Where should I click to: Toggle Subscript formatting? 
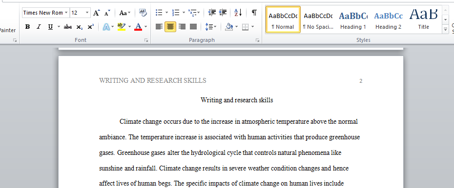(80, 27)
